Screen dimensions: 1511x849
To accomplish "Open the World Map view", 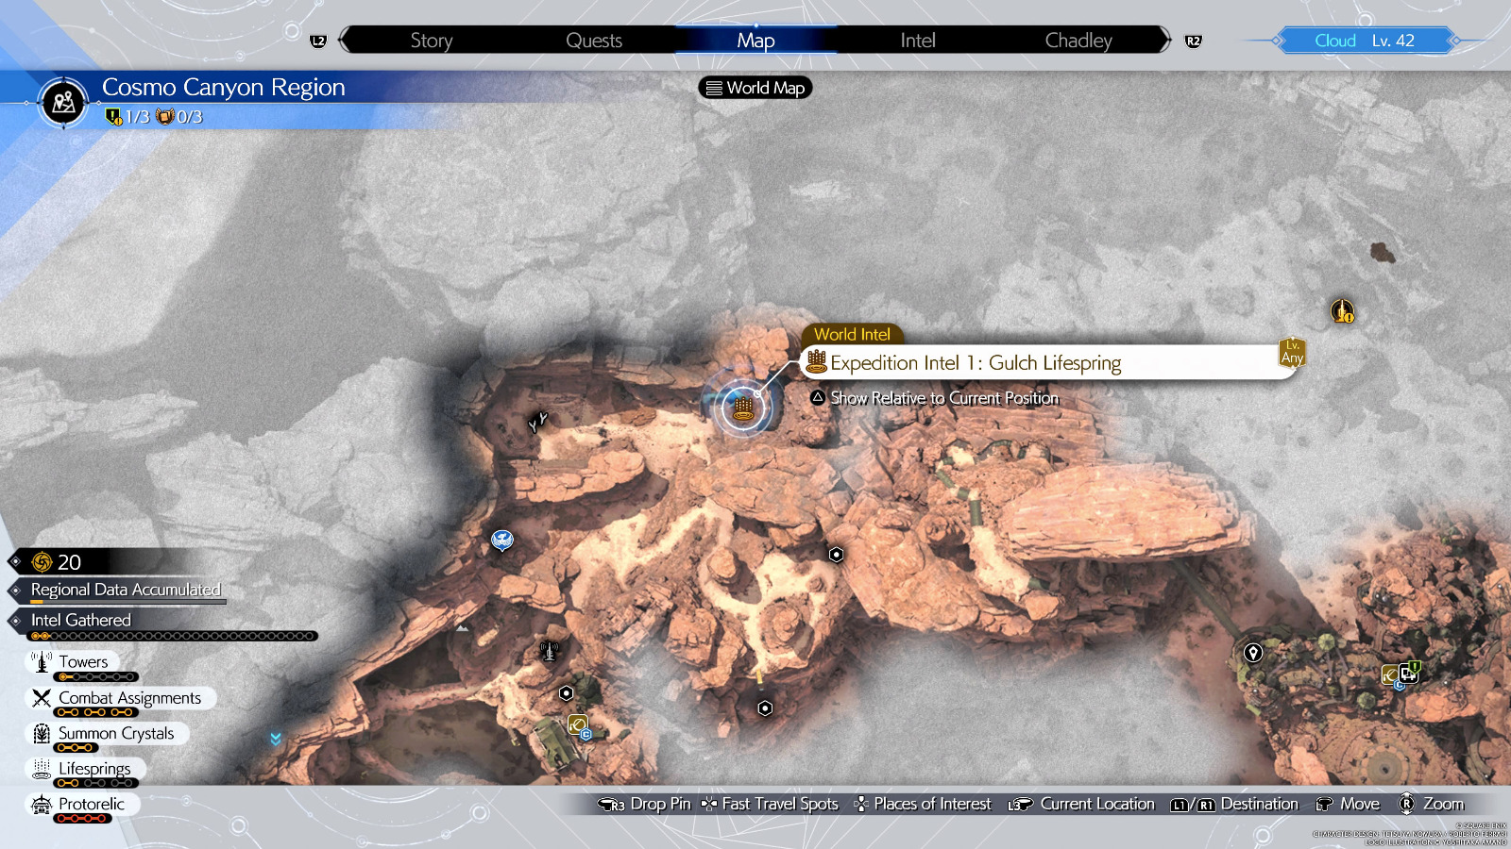I will [x=754, y=88].
